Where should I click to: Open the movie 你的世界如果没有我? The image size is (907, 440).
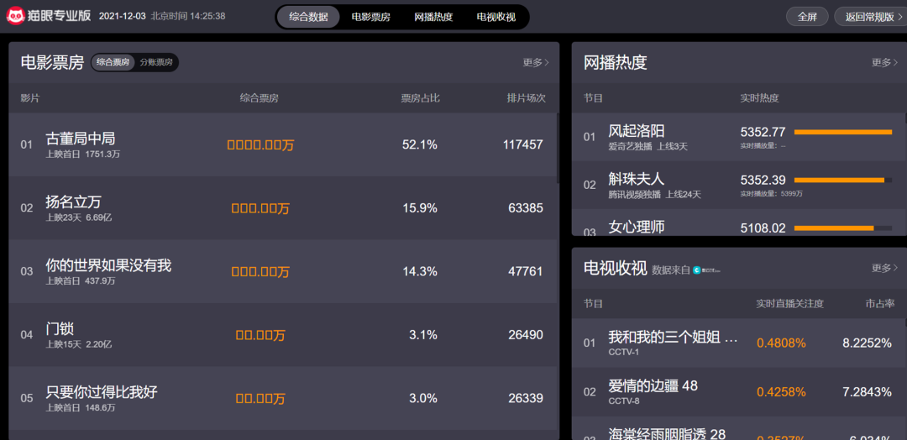[x=107, y=265]
